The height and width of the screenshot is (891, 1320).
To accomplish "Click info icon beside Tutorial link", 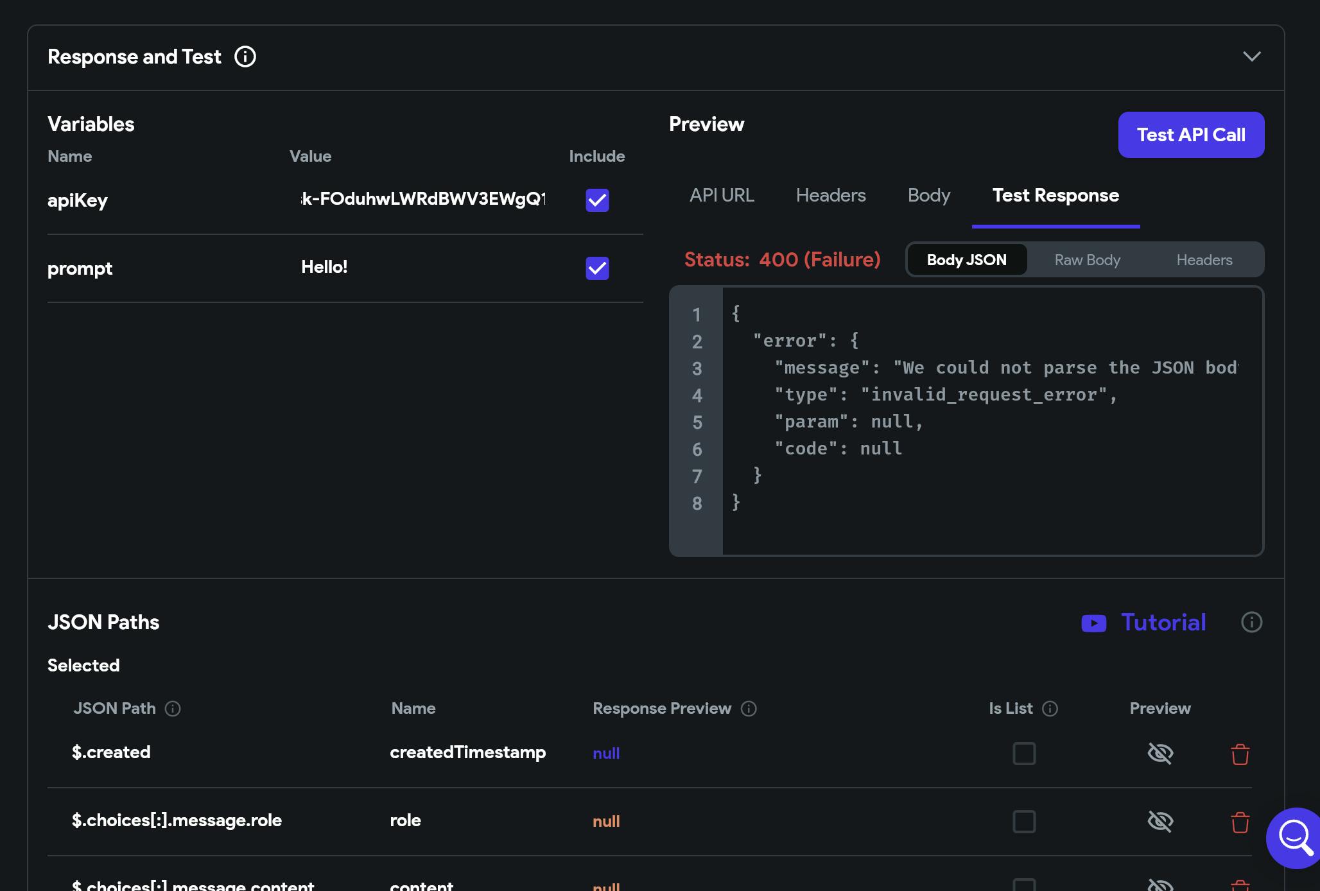I will (1251, 622).
